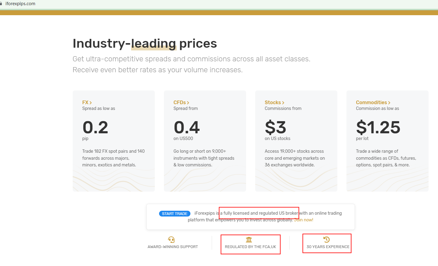Click the chevron arrow beside Commodities
The width and height of the screenshot is (438, 266).
pyautogui.click(x=389, y=103)
